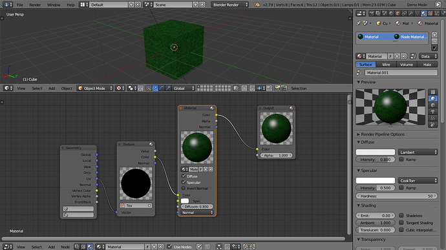Click the Diffuse Intensity 0.800 field
This screenshot has height=250, width=446.
376,160
